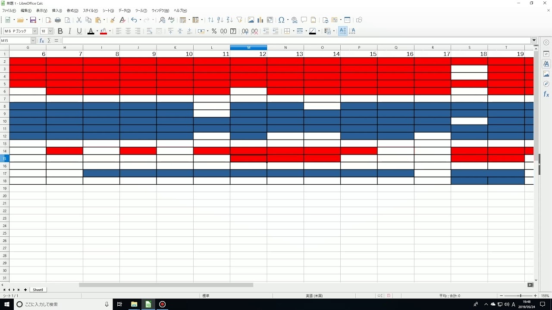This screenshot has height=310, width=552.
Task: Open the font size dropdown
Action: (x=50, y=31)
